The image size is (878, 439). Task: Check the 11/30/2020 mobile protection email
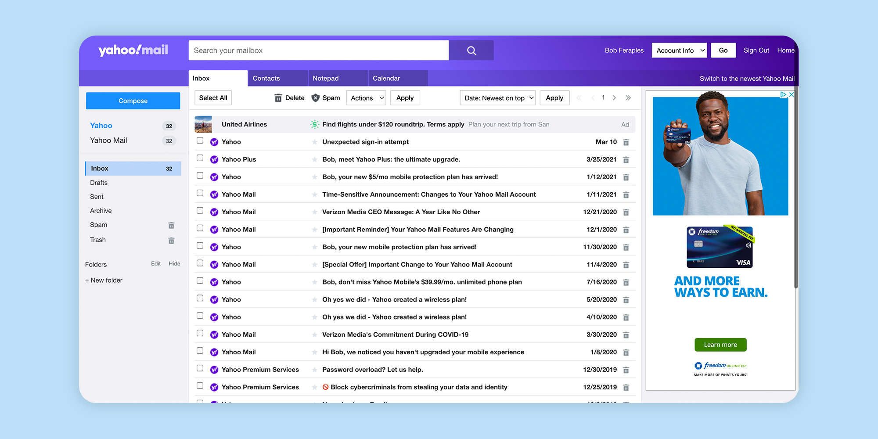[x=200, y=246]
